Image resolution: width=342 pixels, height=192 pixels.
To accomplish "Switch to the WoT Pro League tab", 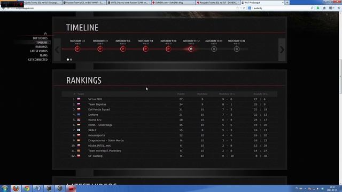I will point(263,3).
